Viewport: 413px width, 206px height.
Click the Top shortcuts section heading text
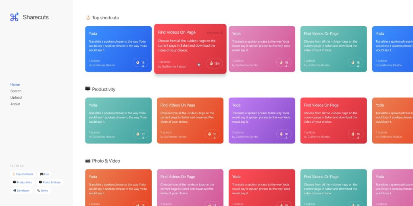105,18
